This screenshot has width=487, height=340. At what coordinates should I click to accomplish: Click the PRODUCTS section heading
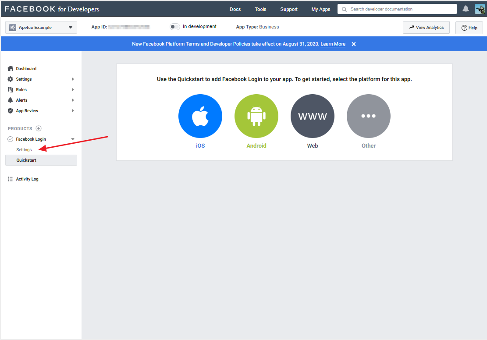coord(20,128)
